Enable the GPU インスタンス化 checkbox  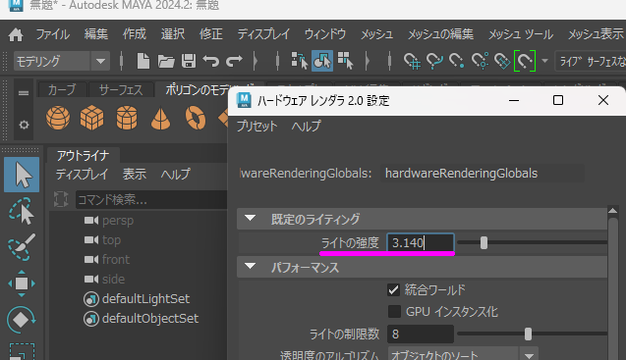(x=394, y=311)
